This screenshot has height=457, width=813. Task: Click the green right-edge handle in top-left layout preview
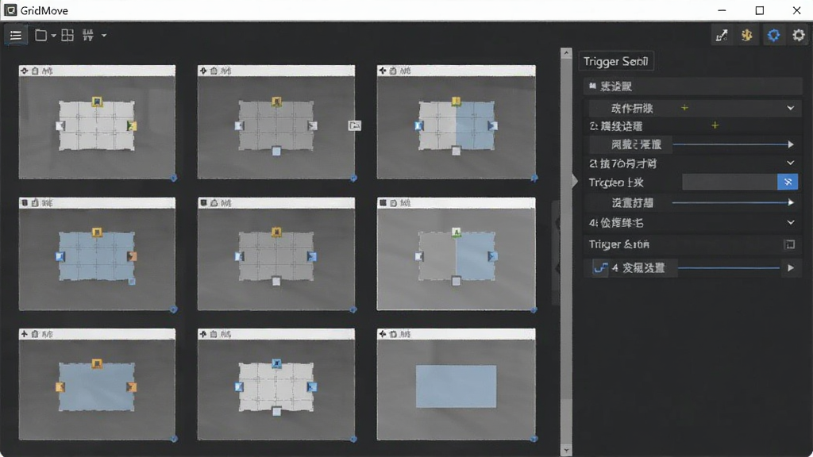tap(132, 126)
